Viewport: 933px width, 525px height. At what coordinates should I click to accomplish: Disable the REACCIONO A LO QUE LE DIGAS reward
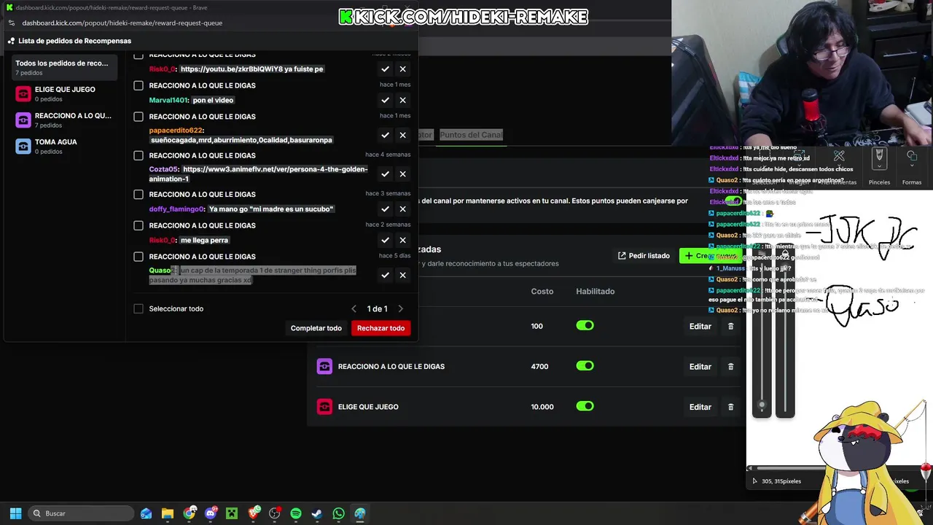coord(585,366)
